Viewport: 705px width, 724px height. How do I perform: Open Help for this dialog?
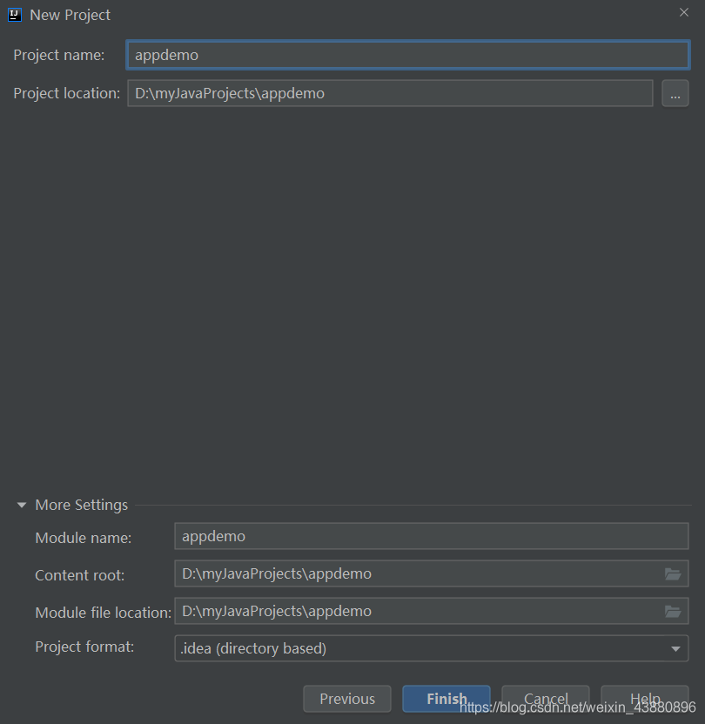coord(644,699)
